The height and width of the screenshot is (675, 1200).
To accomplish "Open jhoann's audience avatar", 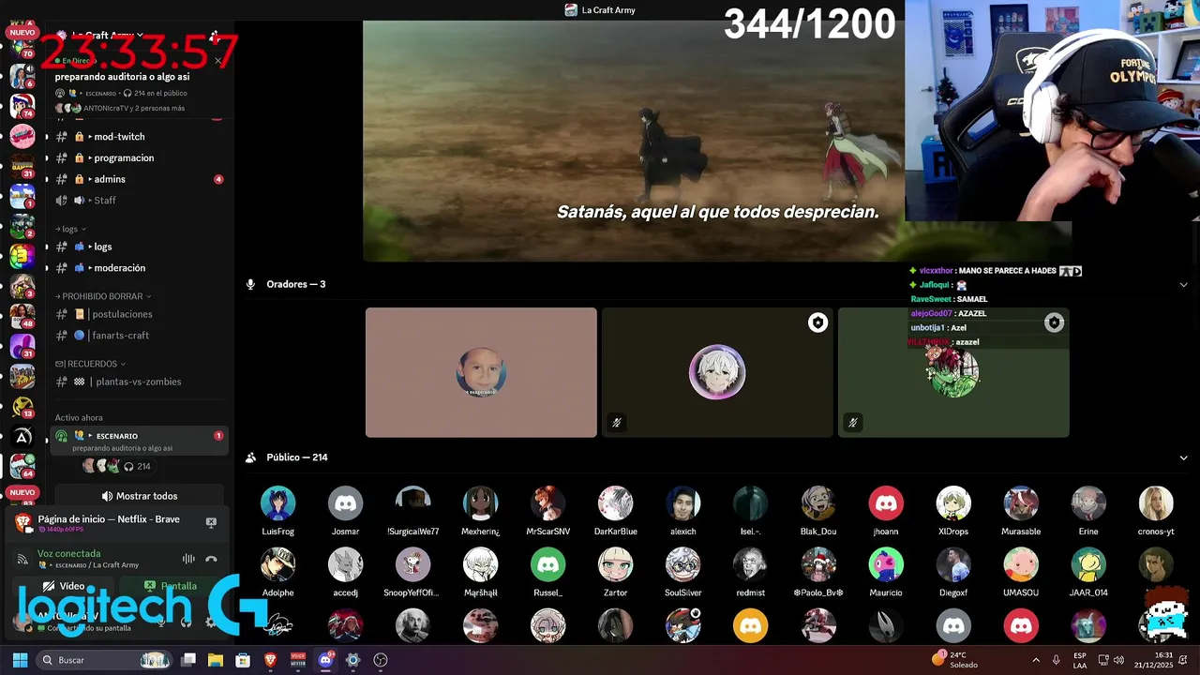I will pos(885,503).
